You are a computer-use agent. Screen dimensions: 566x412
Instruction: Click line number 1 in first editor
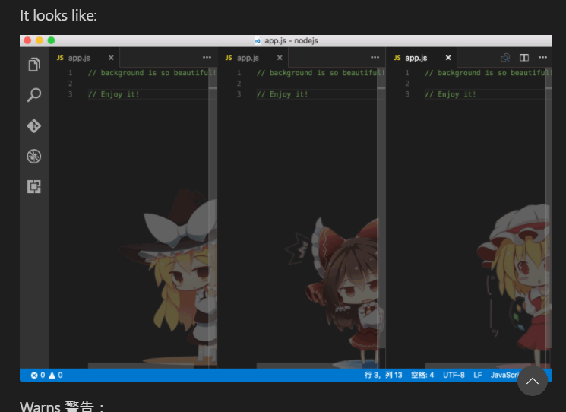point(71,73)
